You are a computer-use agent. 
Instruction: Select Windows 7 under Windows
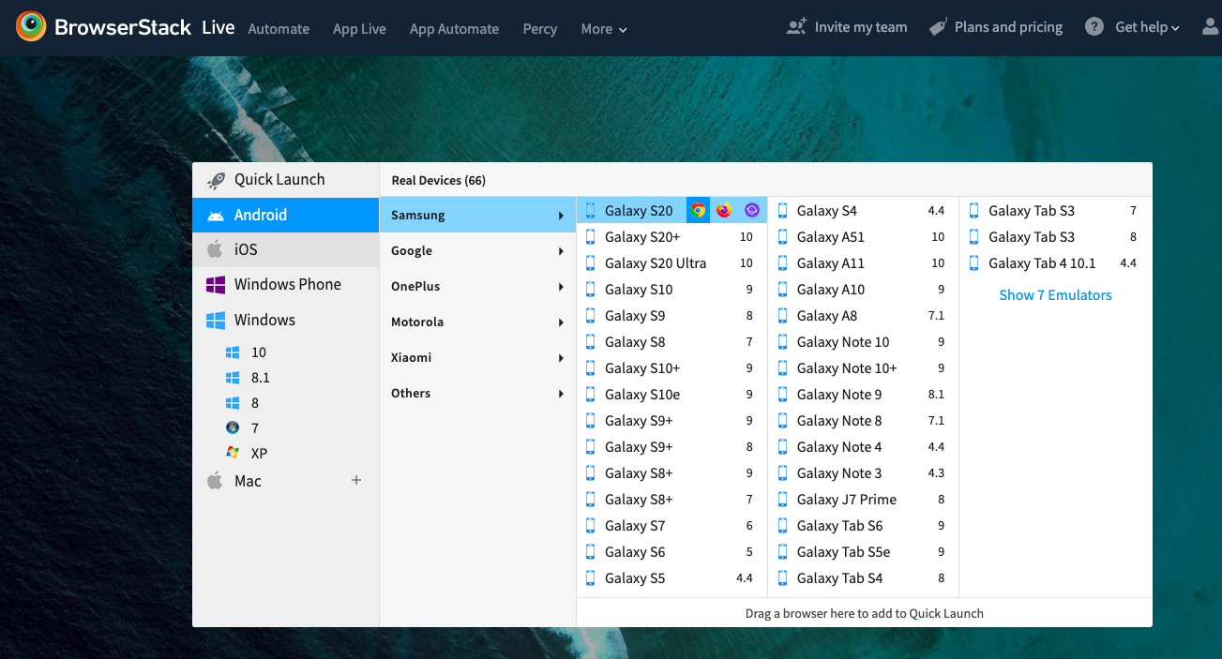click(x=249, y=427)
